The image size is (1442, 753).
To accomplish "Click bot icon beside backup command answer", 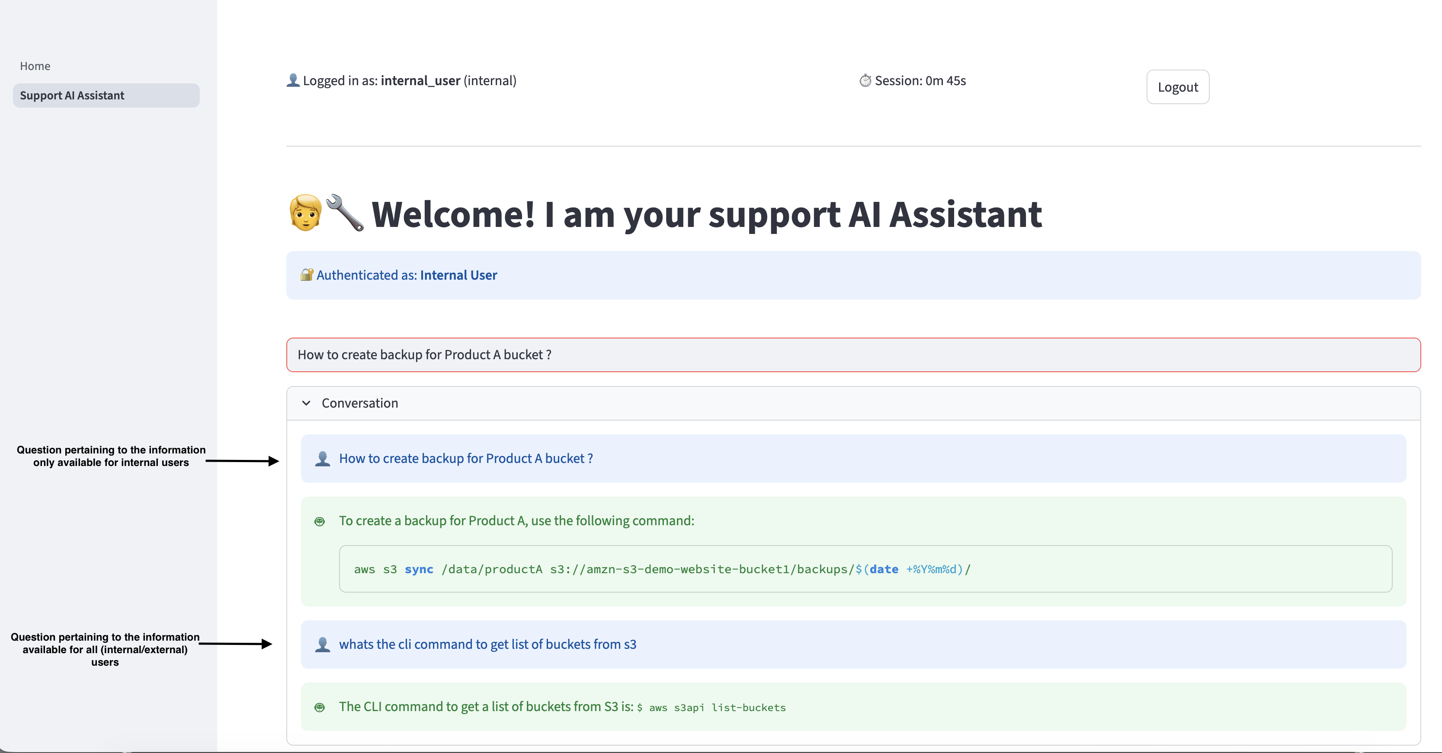I will 320,521.
